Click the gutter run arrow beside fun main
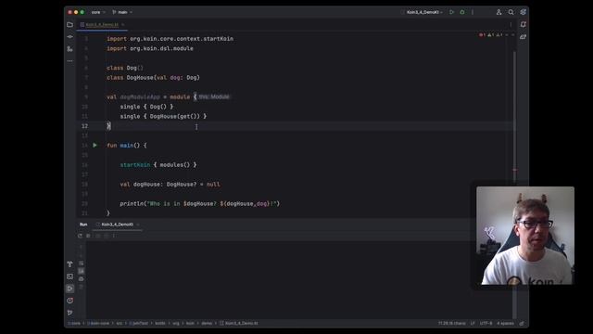Screen dimensions: 593x334 (x=95, y=145)
